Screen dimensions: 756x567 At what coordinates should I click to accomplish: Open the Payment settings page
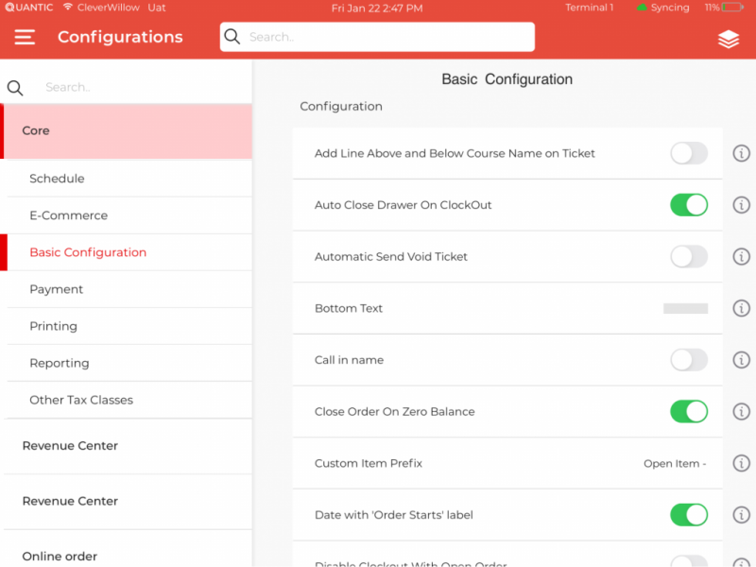tap(57, 289)
